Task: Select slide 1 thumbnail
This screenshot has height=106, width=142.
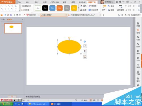Action: (13, 28)
